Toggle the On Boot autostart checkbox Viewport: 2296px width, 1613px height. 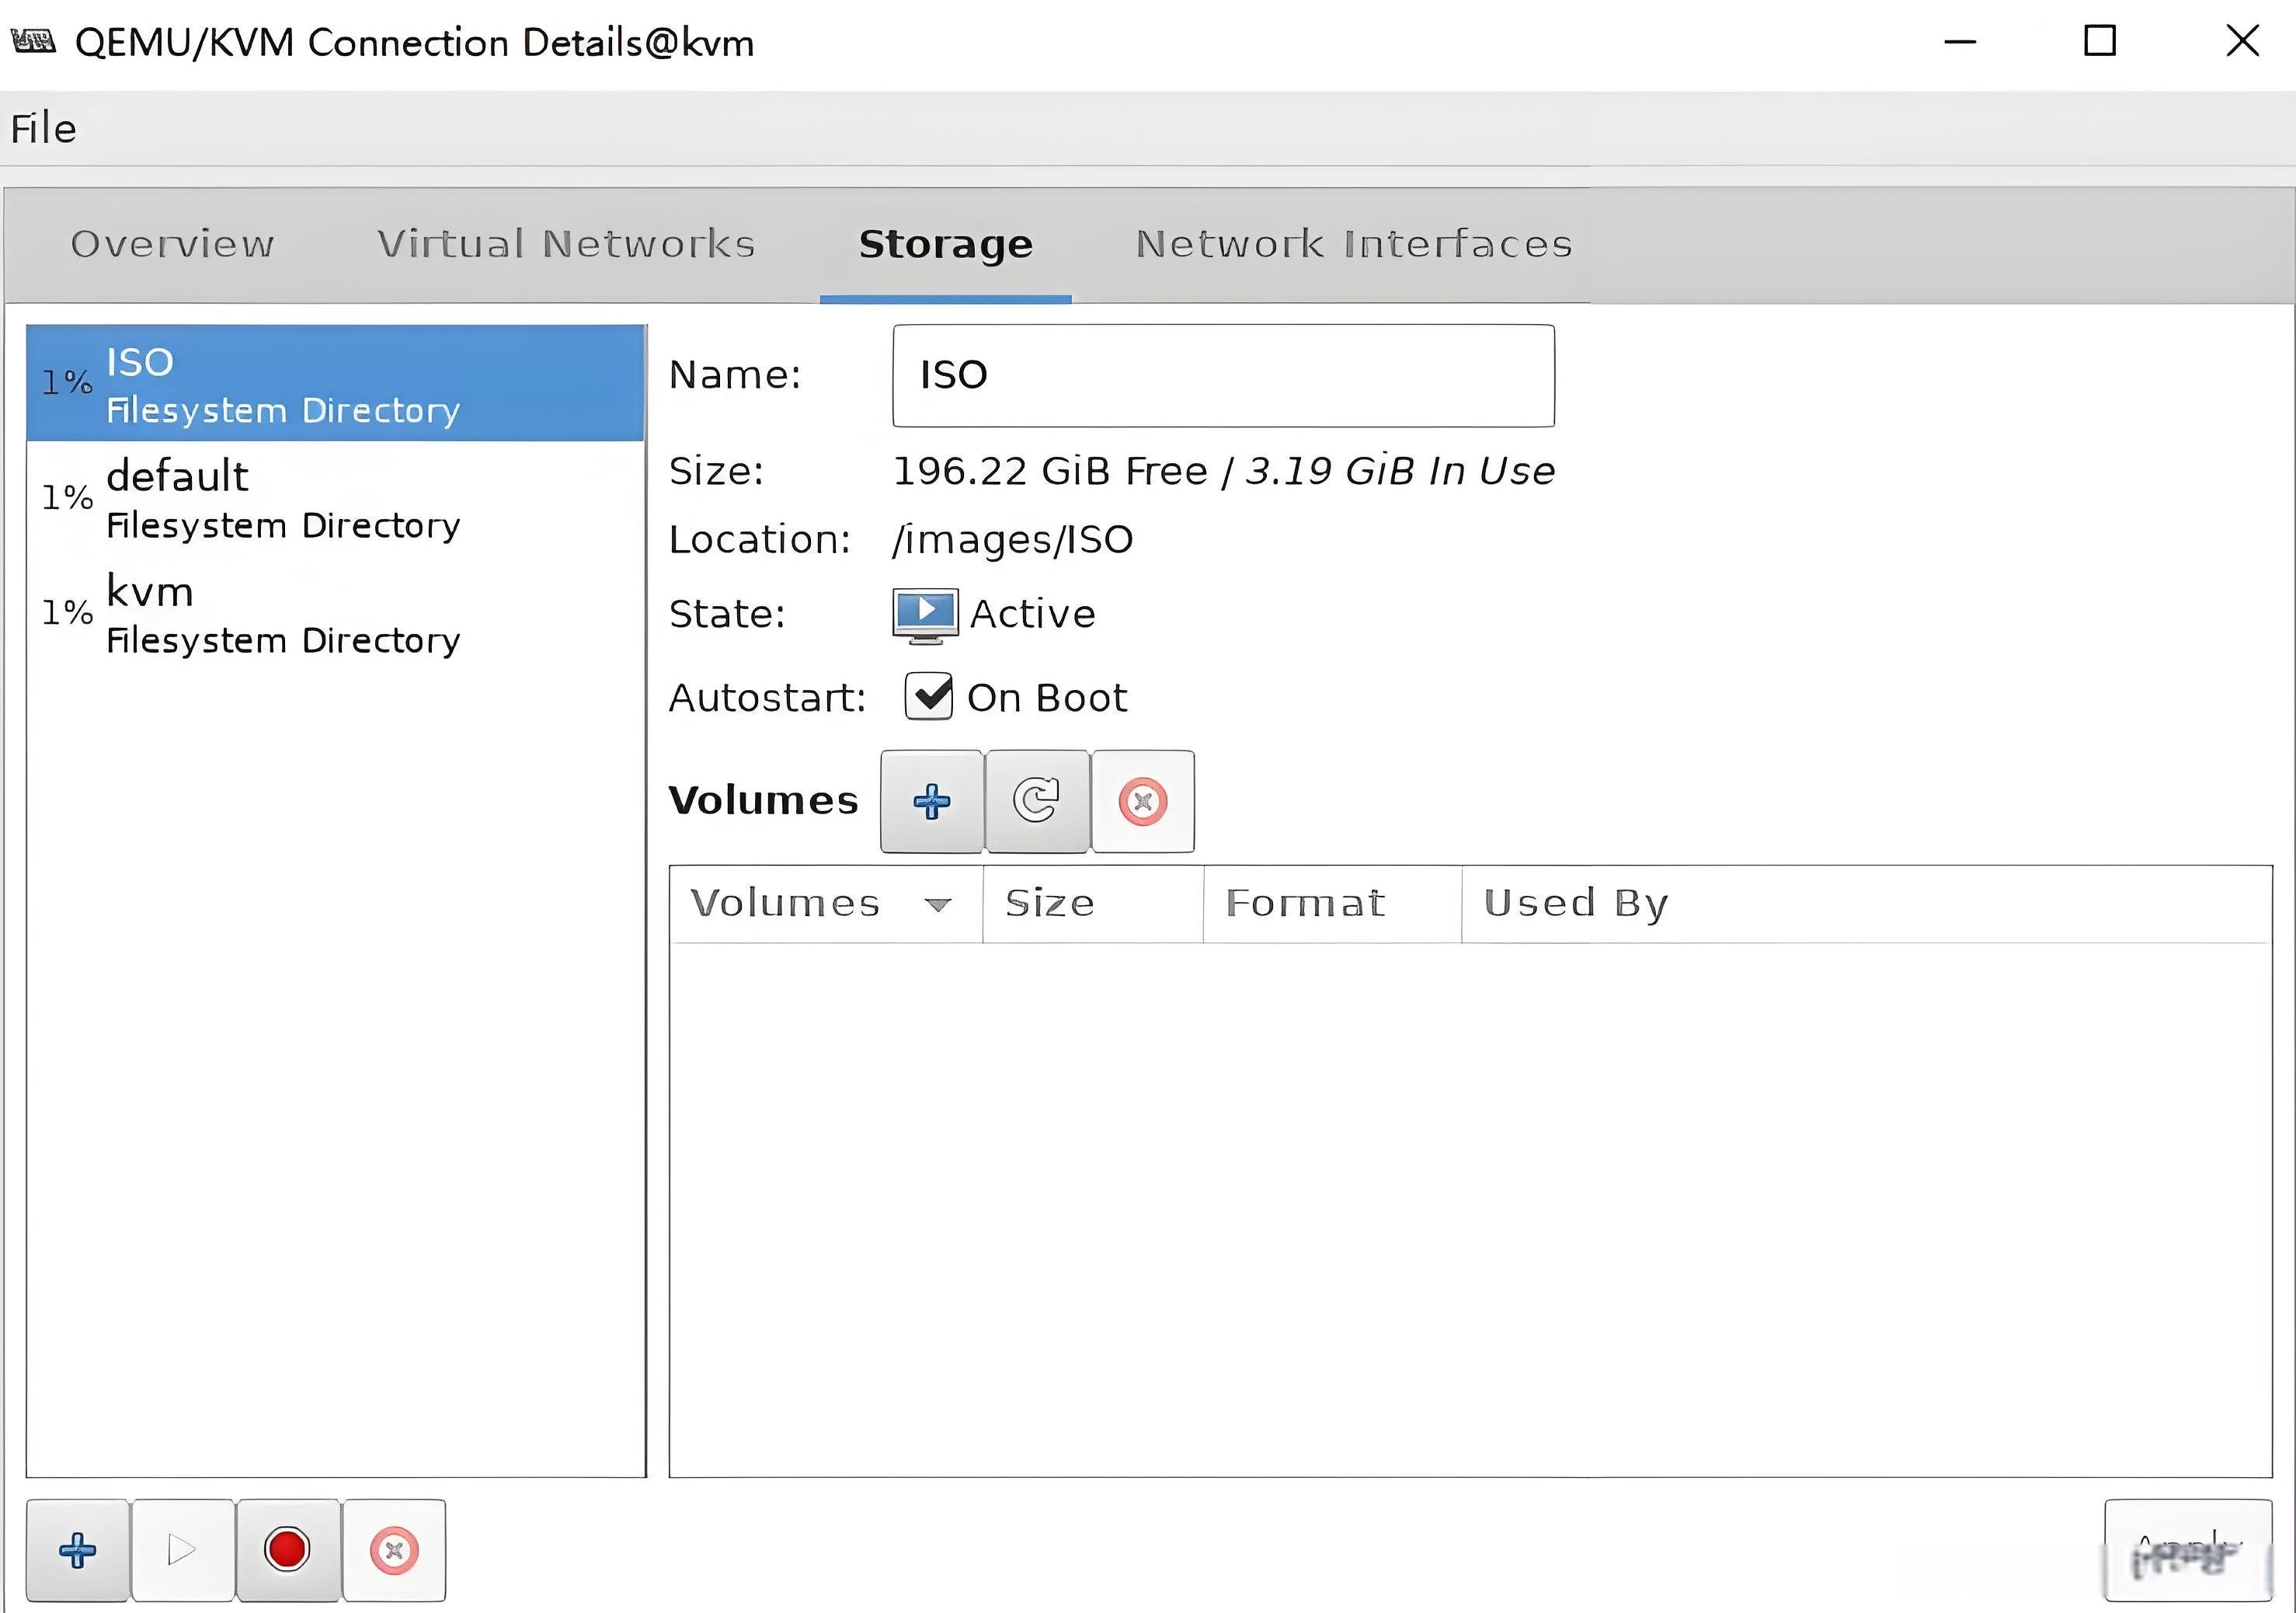pyautogui.click(x=929, y=696)
